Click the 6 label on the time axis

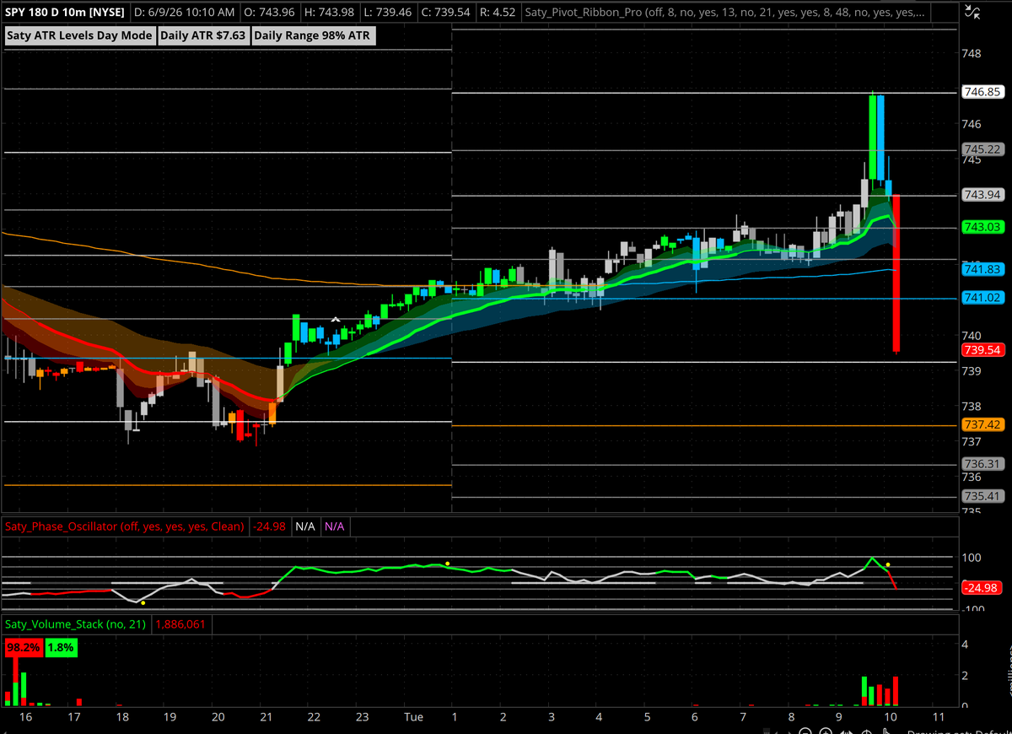(694, 717)
